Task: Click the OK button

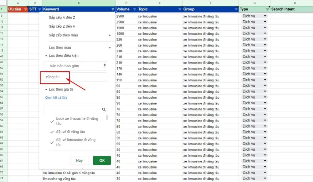Action: tap(102, 160)
